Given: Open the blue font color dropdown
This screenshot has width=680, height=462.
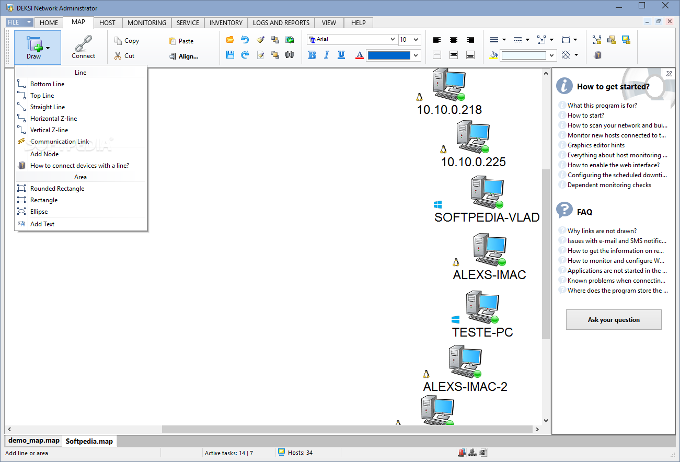Looking at the screenshot, I should [x=416, y=55].
